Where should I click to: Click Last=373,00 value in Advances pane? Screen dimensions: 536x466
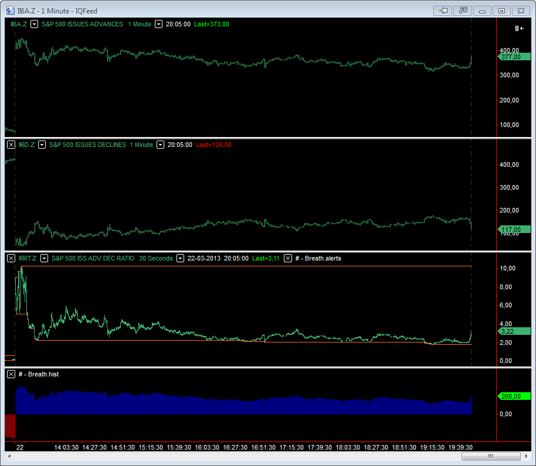tap(212, 24)
